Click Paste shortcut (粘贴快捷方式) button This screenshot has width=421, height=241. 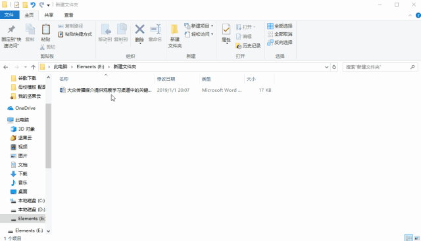[x=75, y=34]
